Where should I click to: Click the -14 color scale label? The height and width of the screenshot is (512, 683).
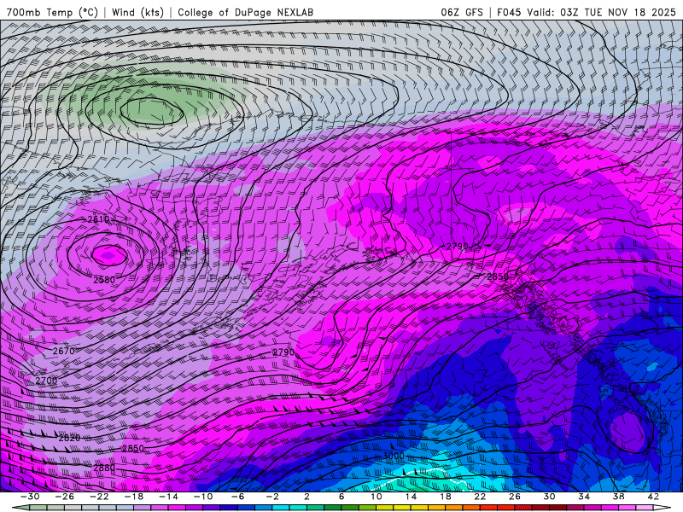pos(168,497)
